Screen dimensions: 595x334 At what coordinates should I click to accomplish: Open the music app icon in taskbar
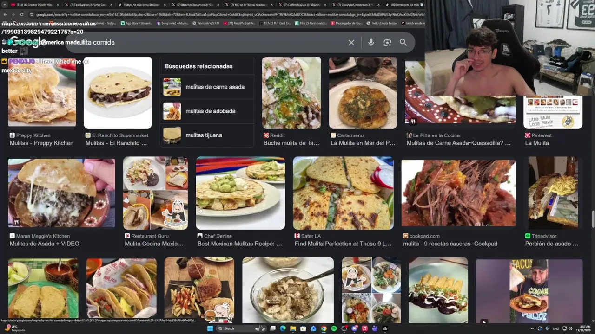tap(364, 328)
